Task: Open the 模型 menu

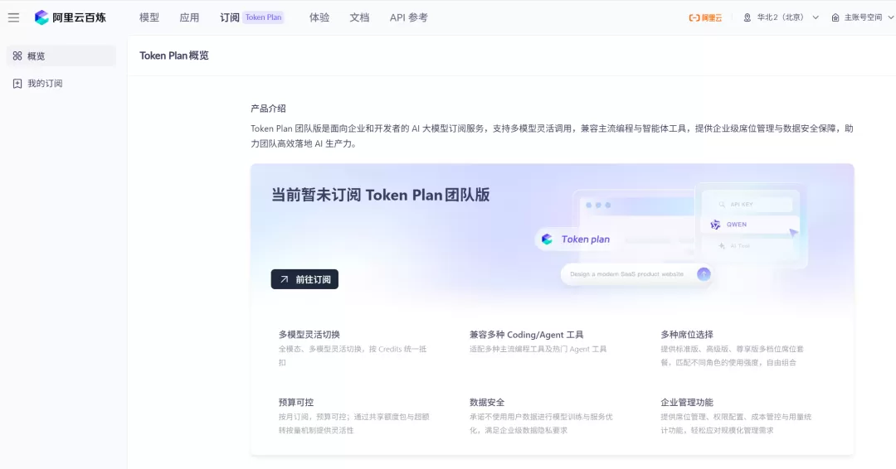Action: click(149, 17)
